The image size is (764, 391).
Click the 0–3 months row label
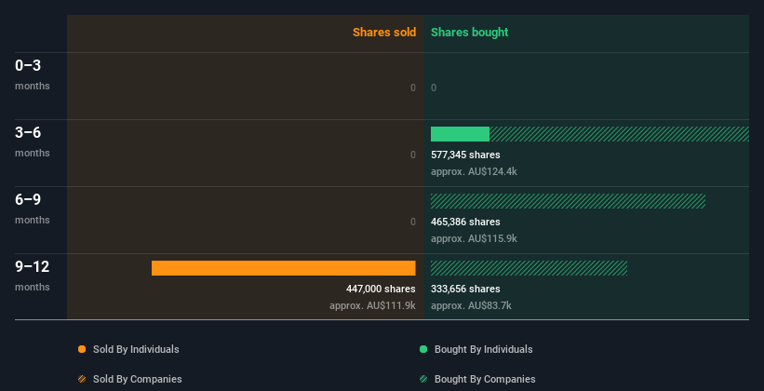click(33, 74)
